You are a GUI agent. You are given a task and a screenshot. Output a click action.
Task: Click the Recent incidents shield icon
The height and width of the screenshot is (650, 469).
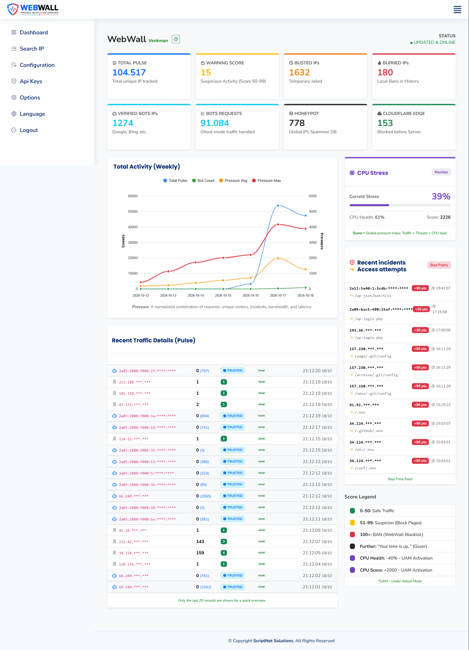click(352, 263)
